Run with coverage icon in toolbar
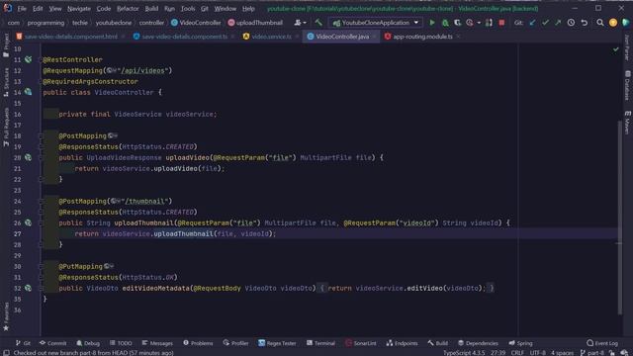This screenshot has width=633, height=356. [x=457, y=23]
